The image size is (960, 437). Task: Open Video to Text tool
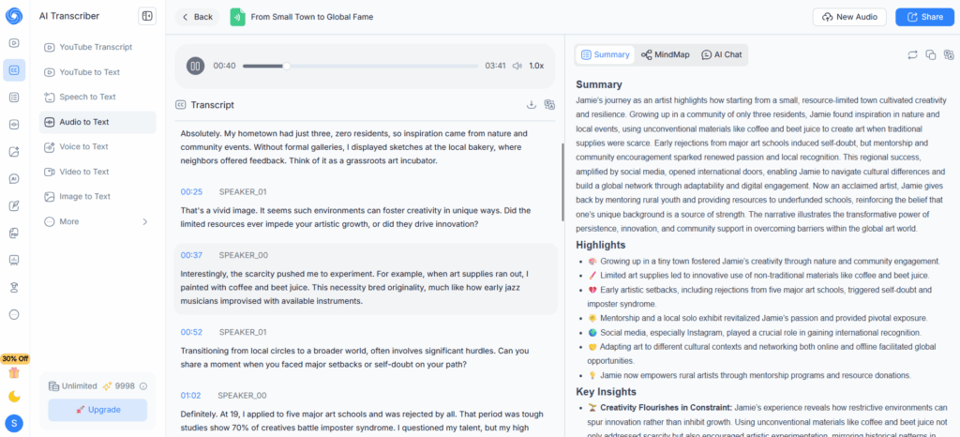tap(97, 172)
